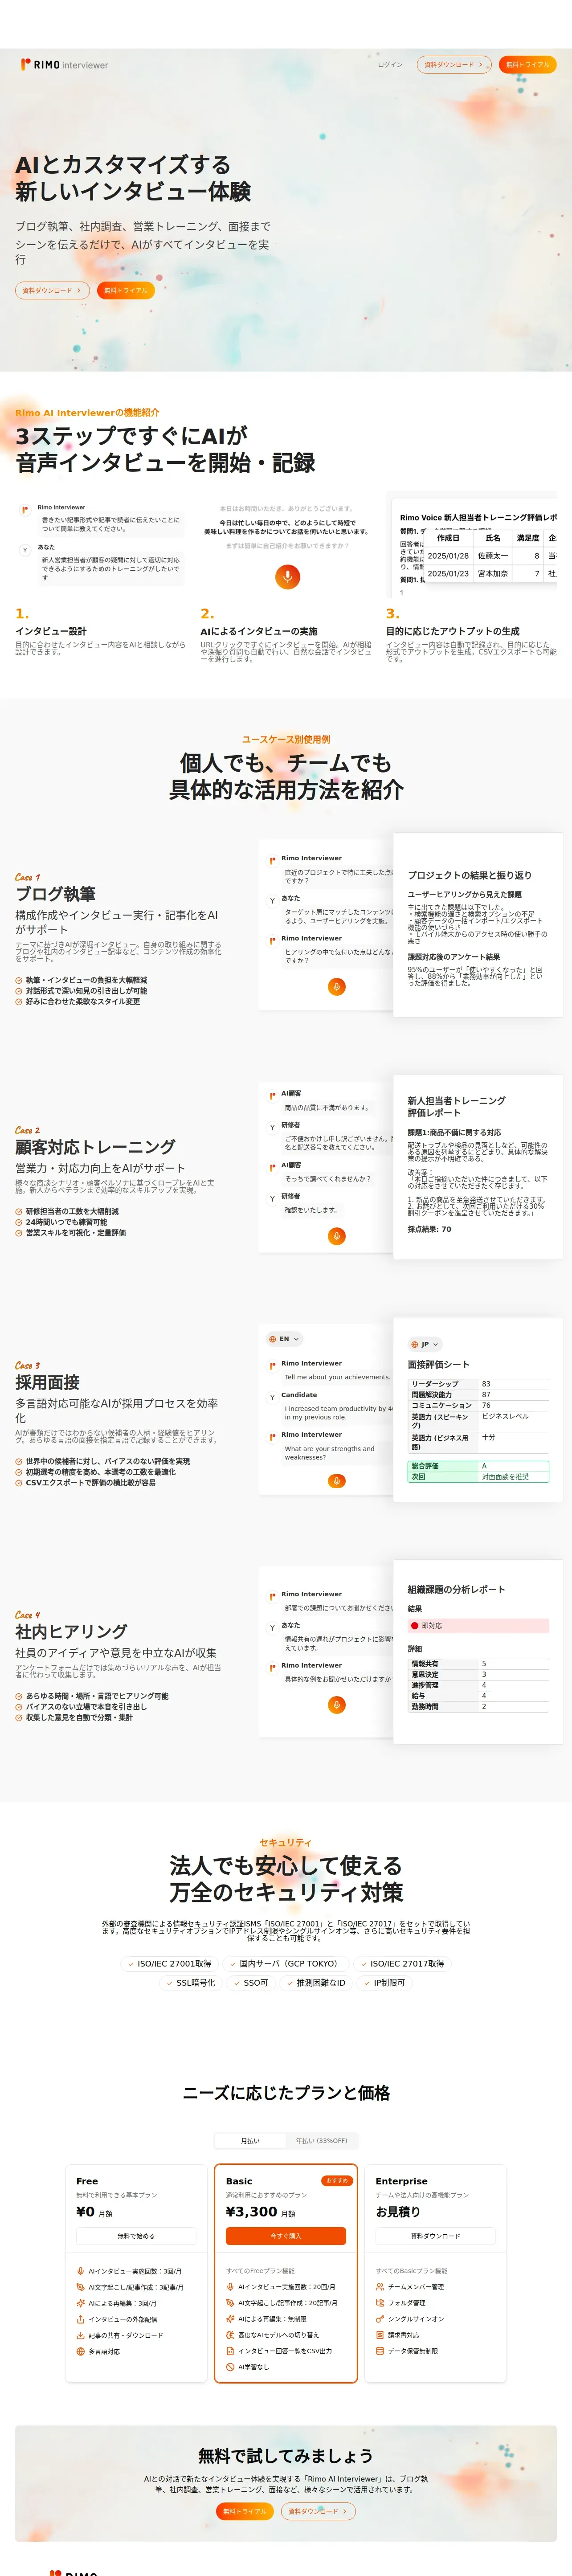Click icon beside 高度なAIモデルへの切り替え
The image size is (572, 2576).
point(230,2335)
